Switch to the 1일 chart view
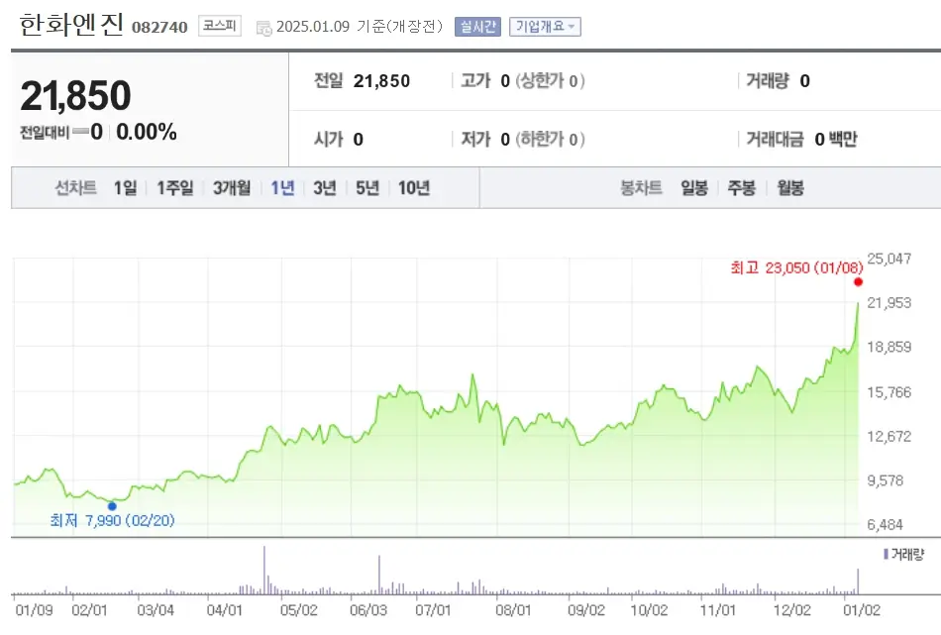 point(123,186)
